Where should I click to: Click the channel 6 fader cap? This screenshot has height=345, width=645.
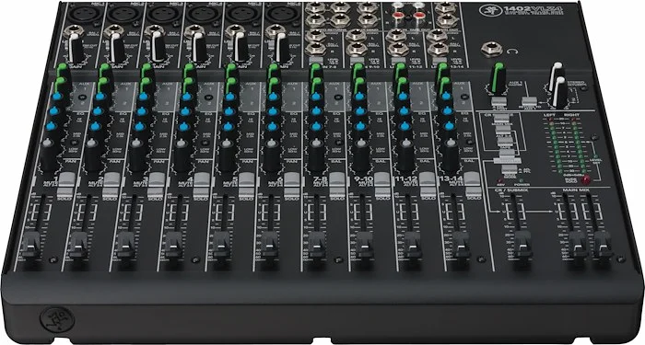(x=270, y=245)
